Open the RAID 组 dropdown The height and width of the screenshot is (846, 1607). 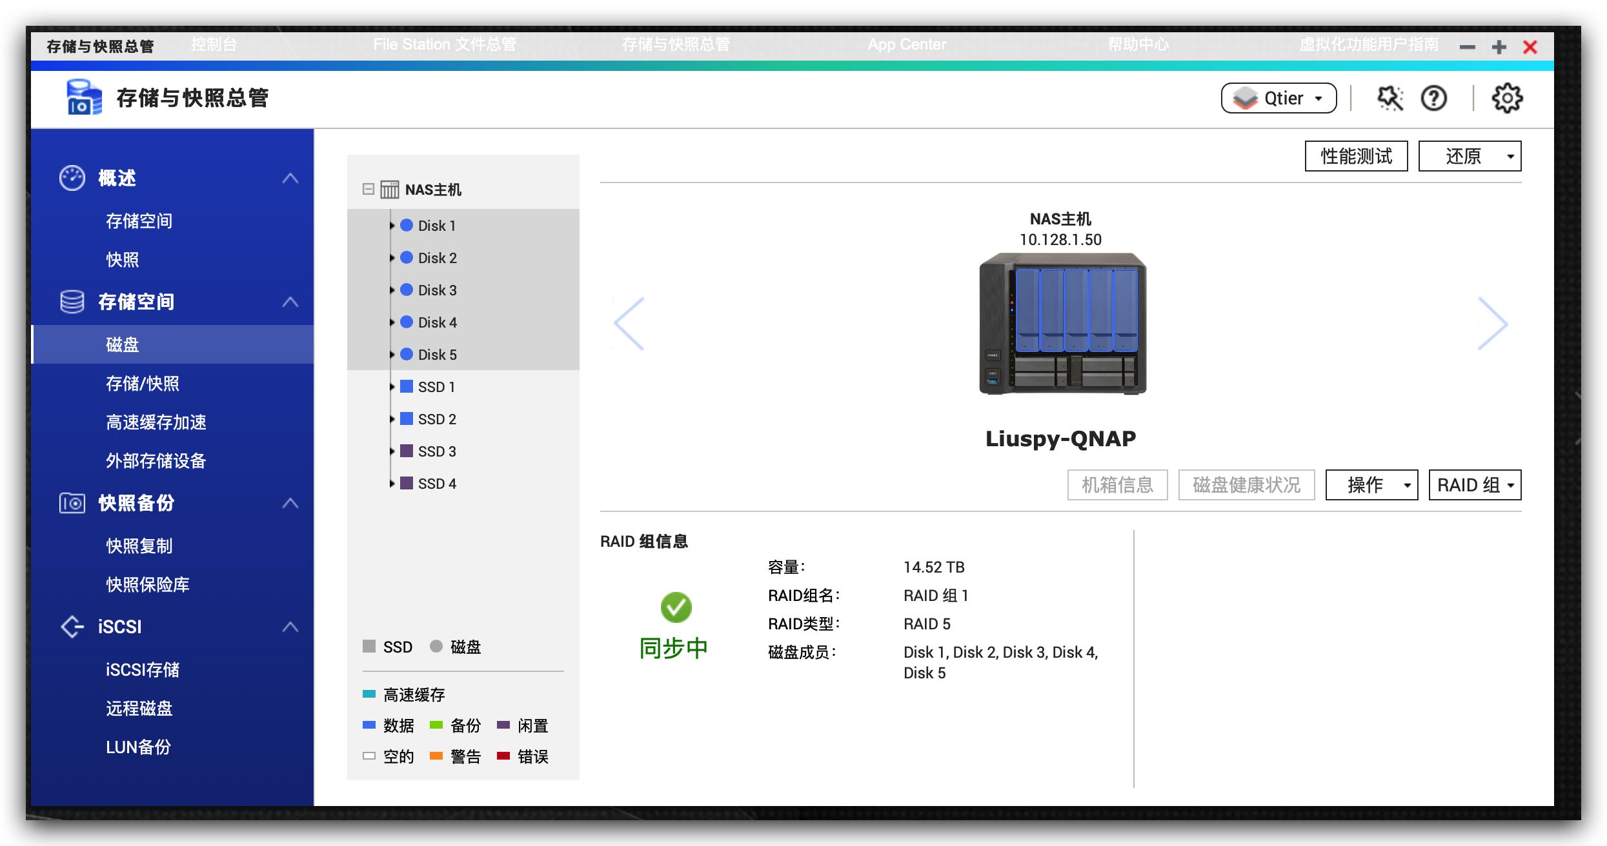[1475, 485]
